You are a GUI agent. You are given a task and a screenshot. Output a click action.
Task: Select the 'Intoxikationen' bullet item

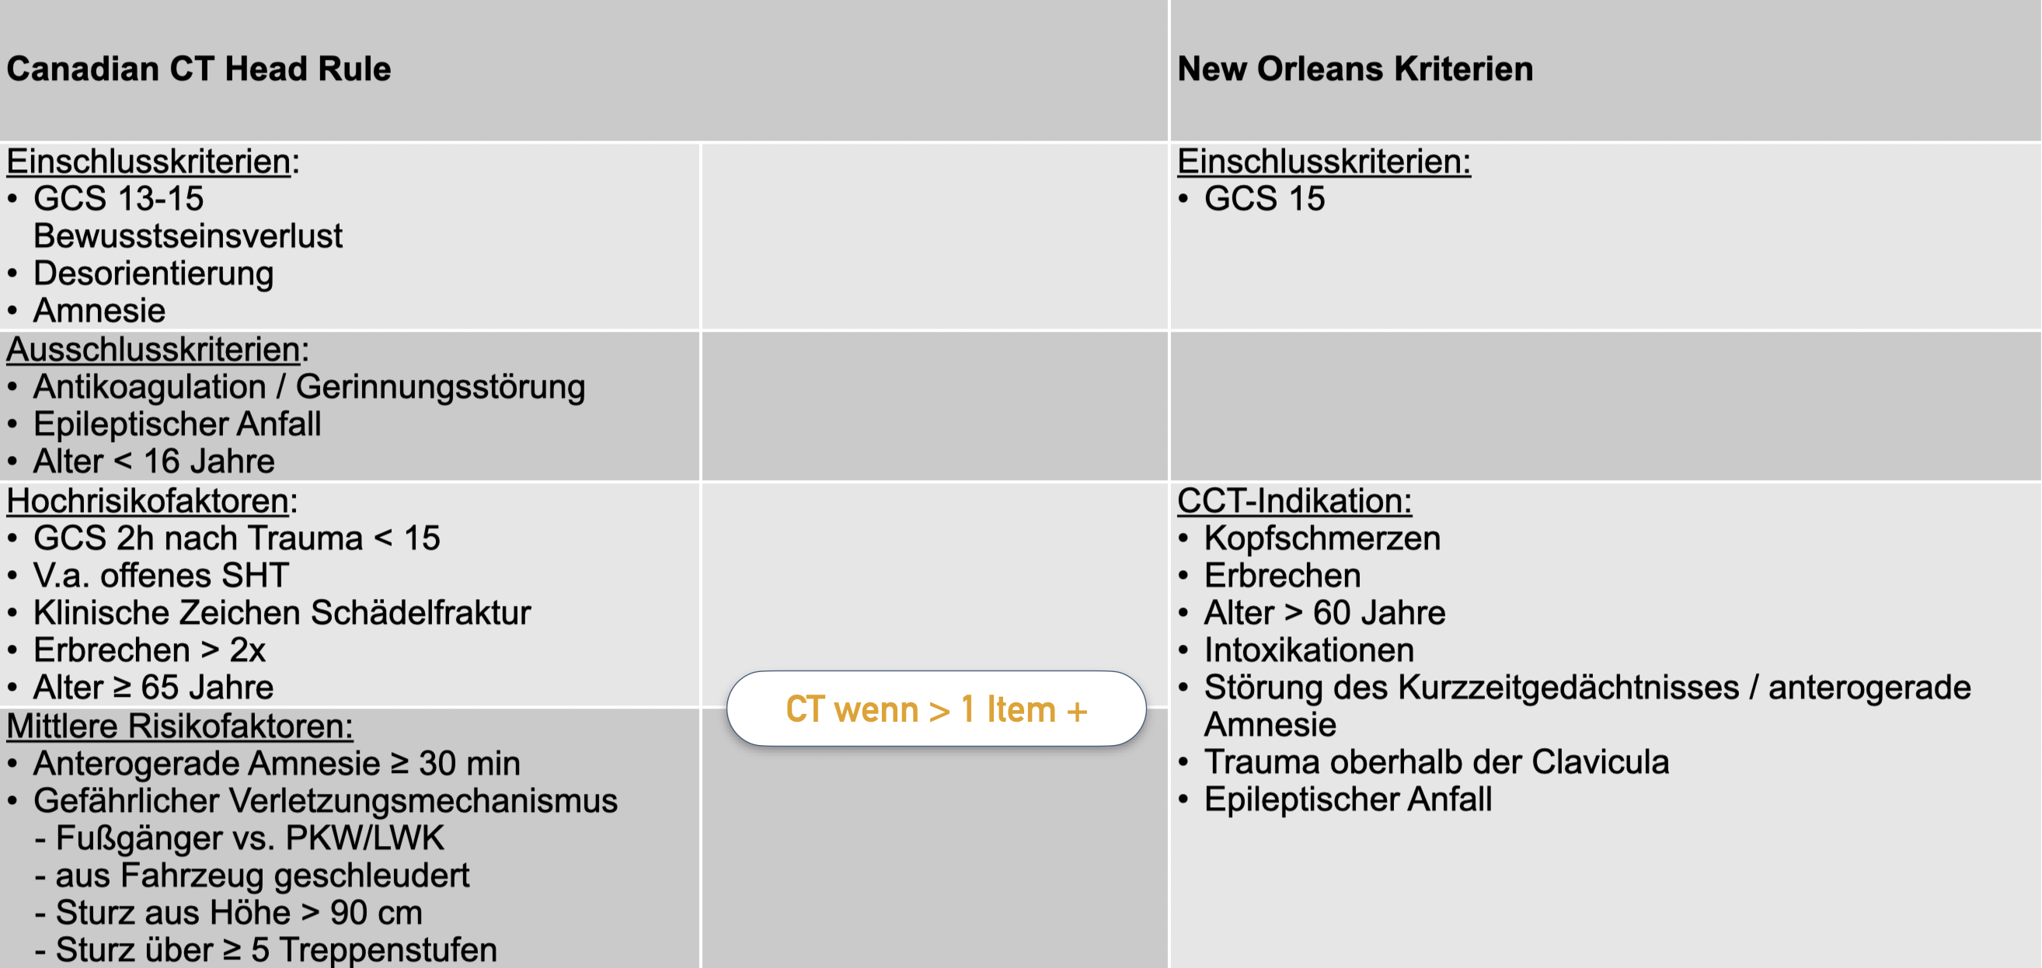click(x=1308, y=650)
